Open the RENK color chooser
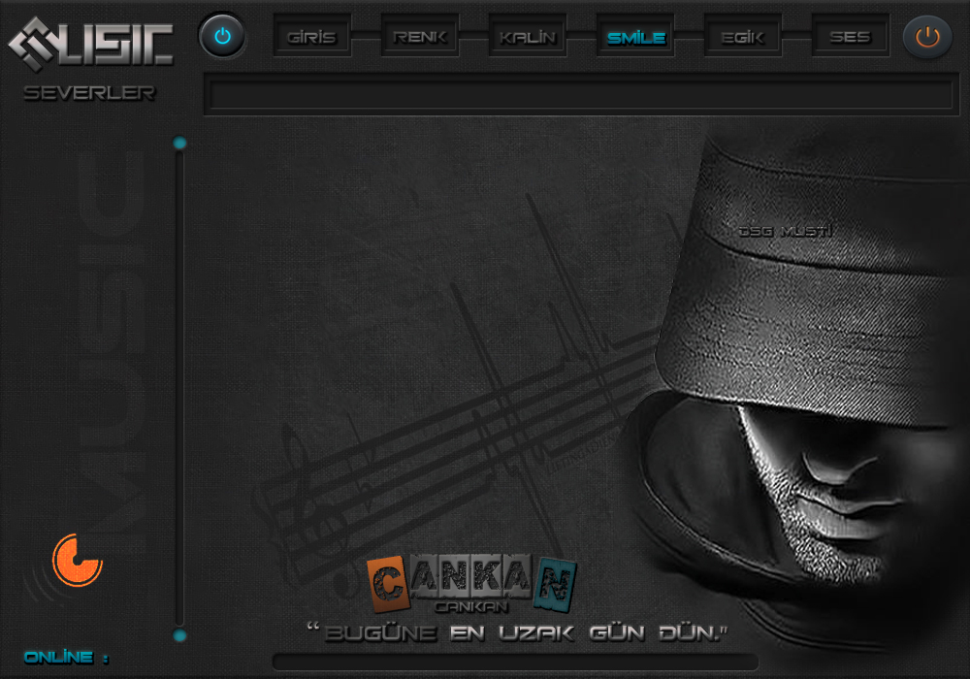Image resolution: width=970 pixels, height=679 pixels. click(420, 38)
